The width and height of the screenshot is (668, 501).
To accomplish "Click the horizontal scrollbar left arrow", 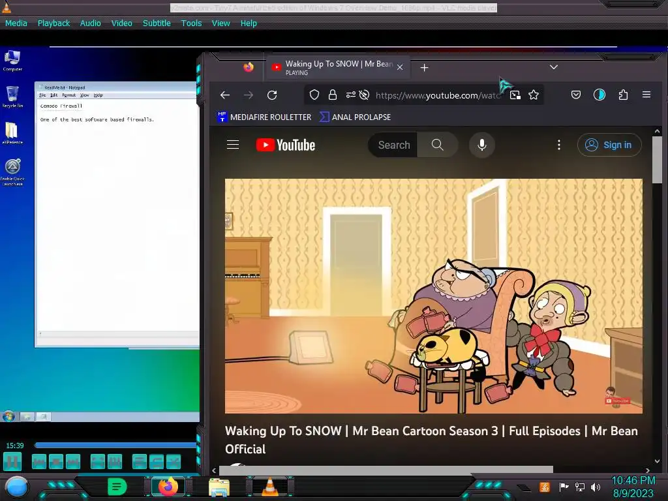I will click(x=214, y=470).
